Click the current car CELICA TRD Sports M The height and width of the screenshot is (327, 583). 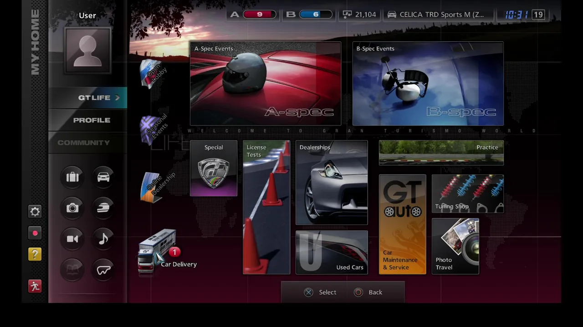click(436, 15)
